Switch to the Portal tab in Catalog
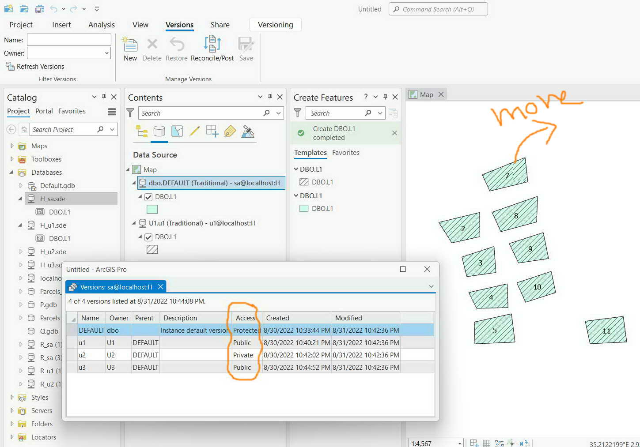Image resolution: width=640 pixels, height=447 pixels. click(44, 111)
